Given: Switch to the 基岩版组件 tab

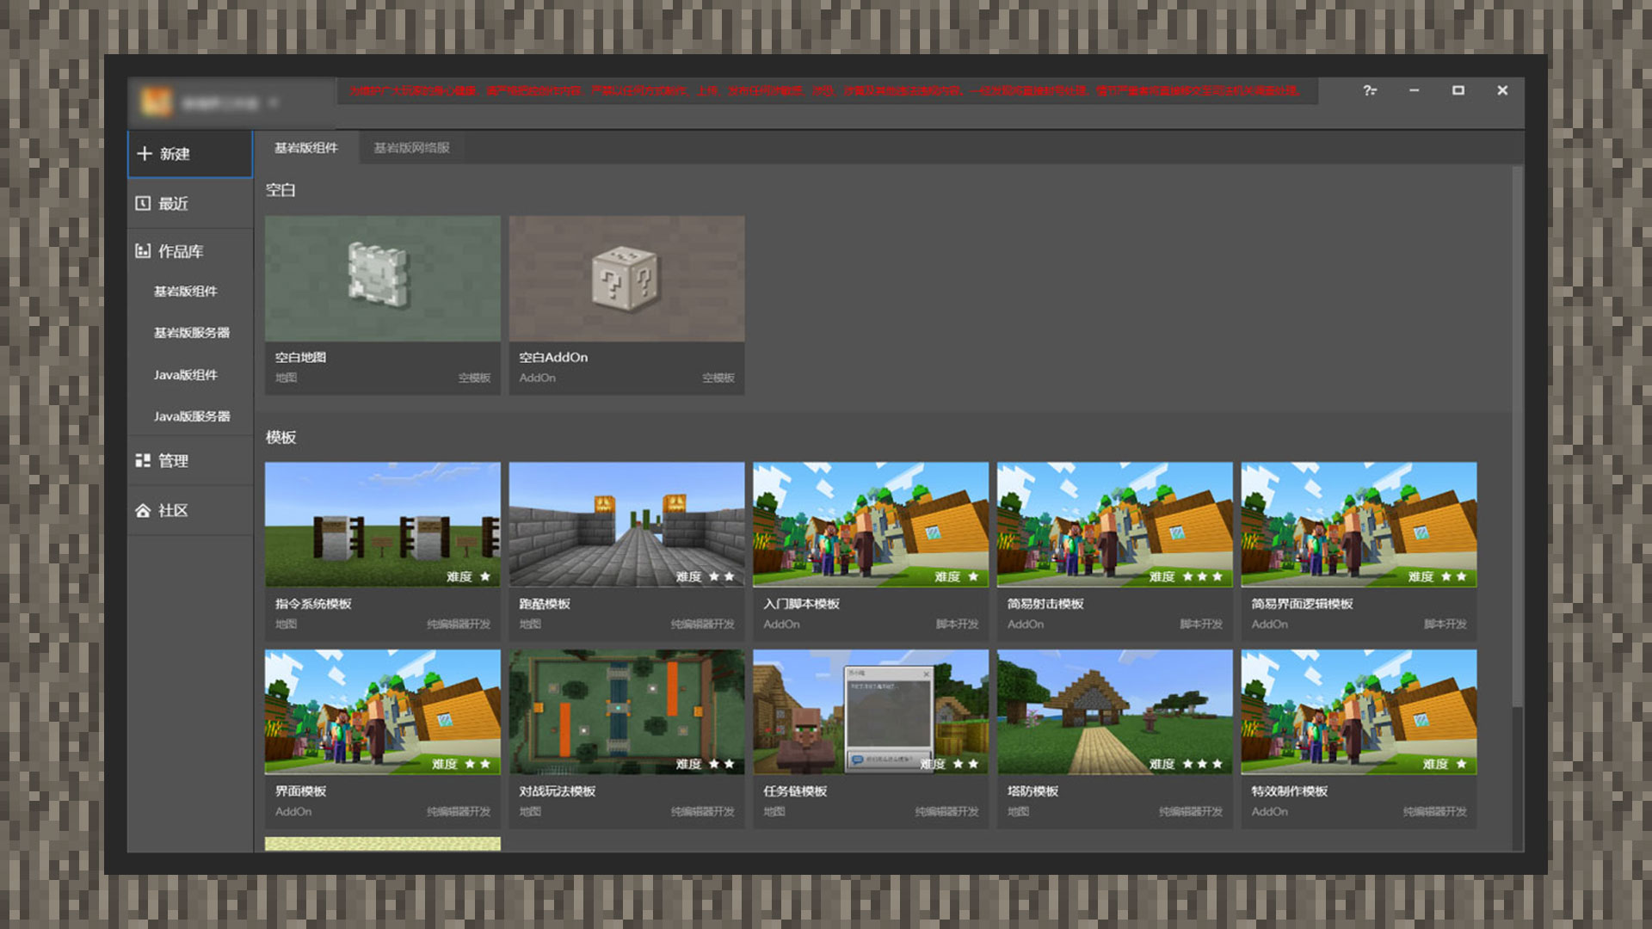Looking at the screenshot, I should [x=306, y=148].
